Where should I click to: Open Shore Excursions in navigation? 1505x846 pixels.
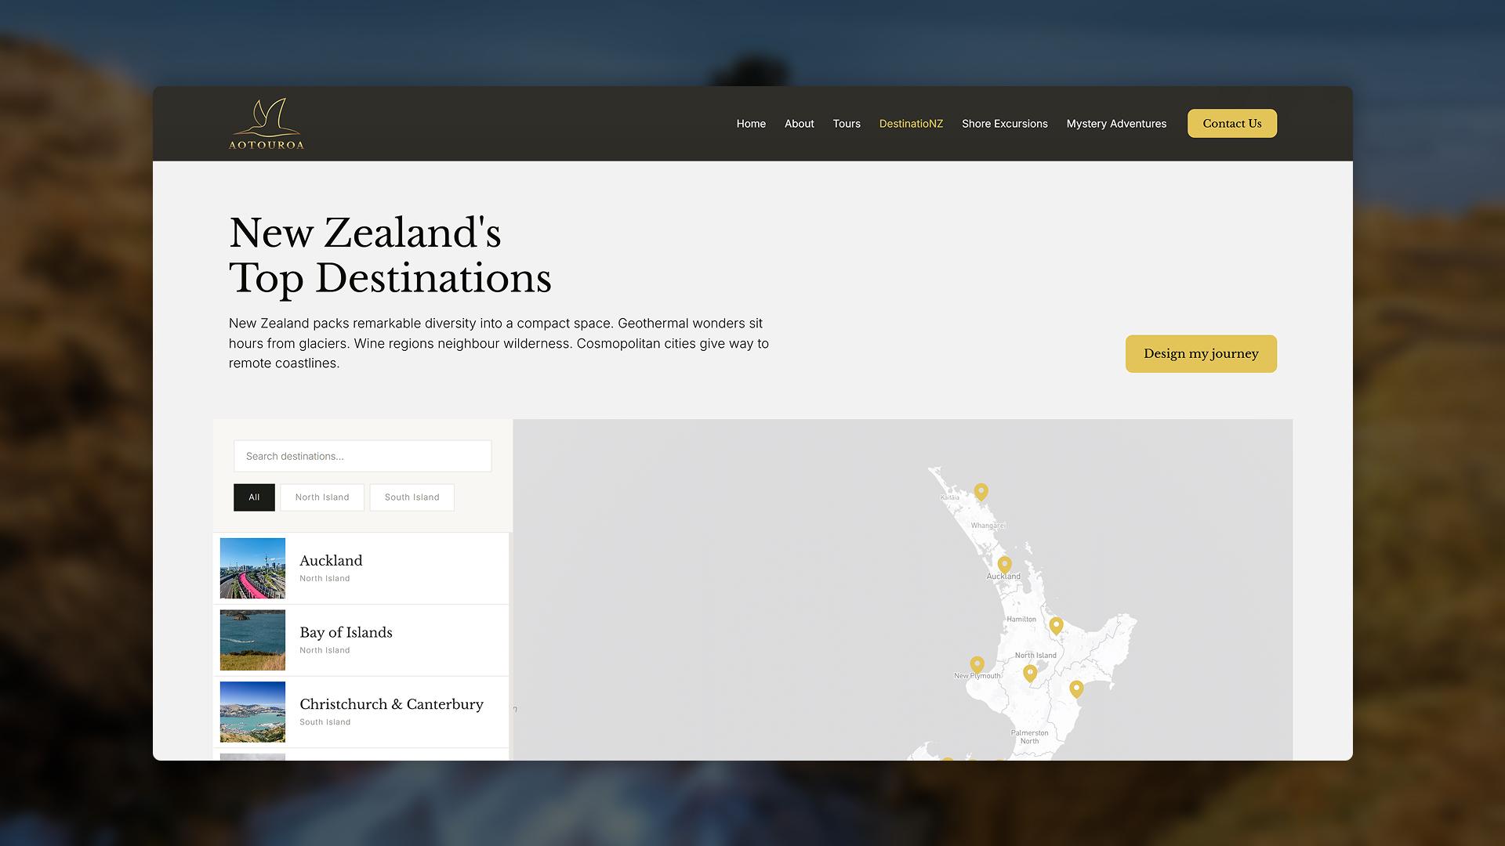pos(1004,124)
